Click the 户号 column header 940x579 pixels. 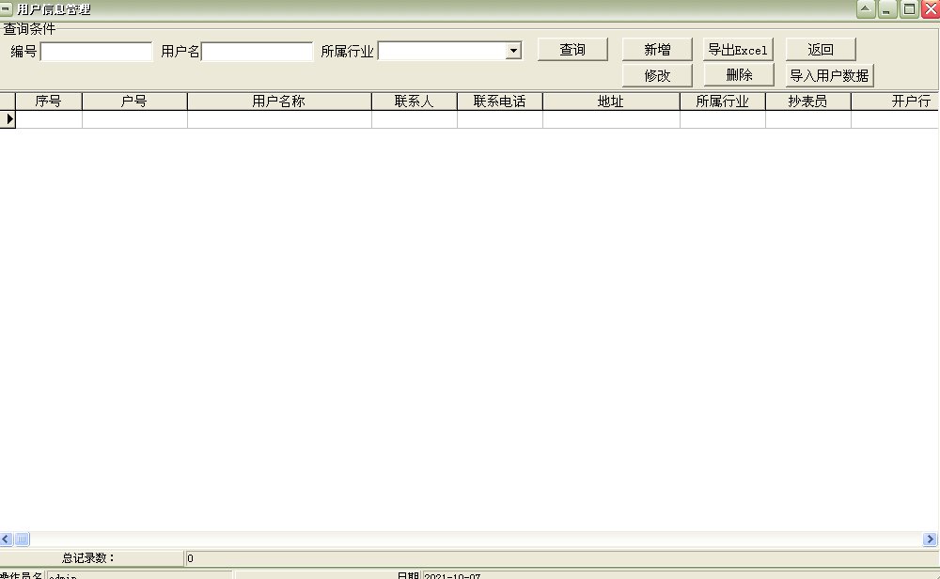click(x=134, y=102)
